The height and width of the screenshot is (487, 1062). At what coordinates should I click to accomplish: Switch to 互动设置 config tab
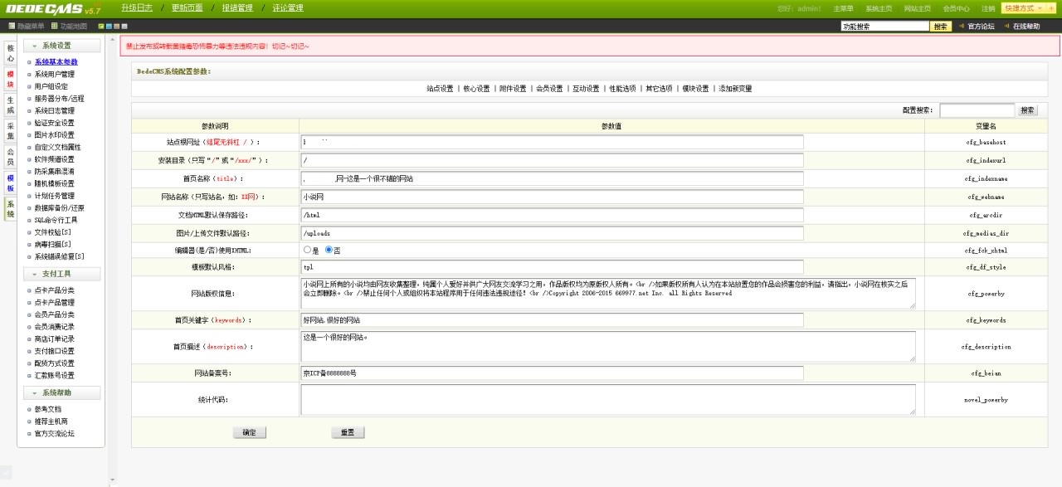(x=586, y=89)
